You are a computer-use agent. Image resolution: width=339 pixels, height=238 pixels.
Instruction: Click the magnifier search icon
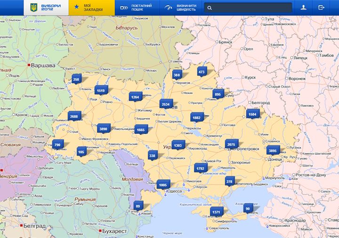(210, 8)
